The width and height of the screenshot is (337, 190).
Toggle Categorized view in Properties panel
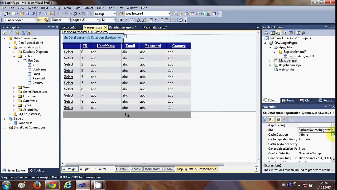[265, 119]
